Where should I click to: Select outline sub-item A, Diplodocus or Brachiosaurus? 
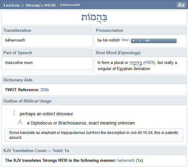(81, 123)
